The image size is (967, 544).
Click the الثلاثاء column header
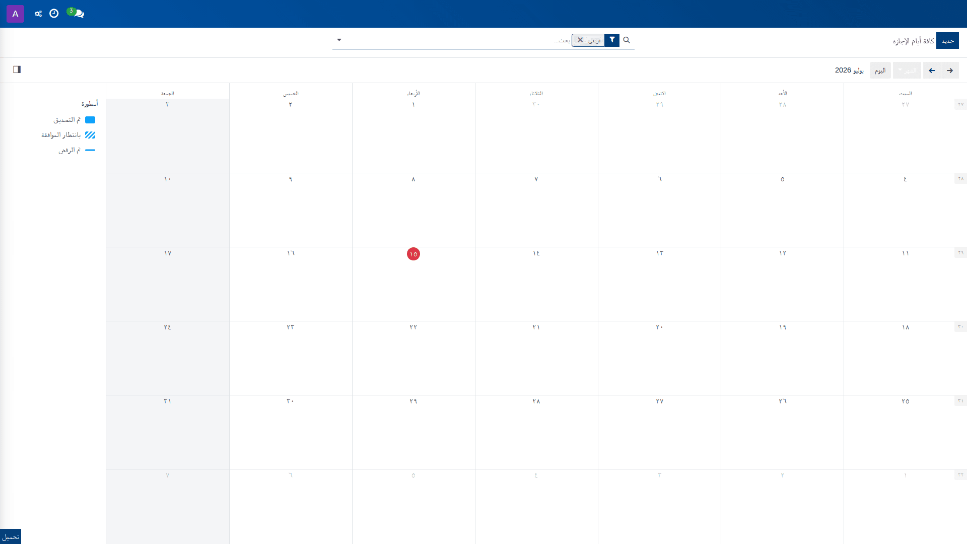536,93
